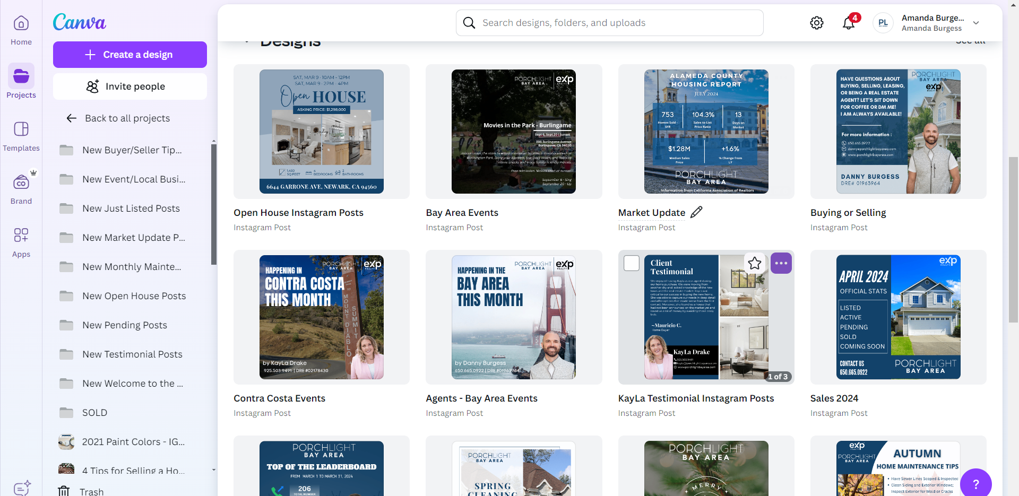Viewport: 1019px width, 496px height.
Task: Open the Trash bin icon
Action: (64, 491)
